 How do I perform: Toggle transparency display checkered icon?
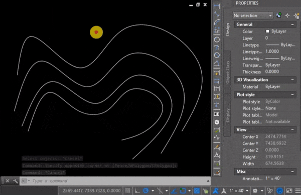point(197,190)
